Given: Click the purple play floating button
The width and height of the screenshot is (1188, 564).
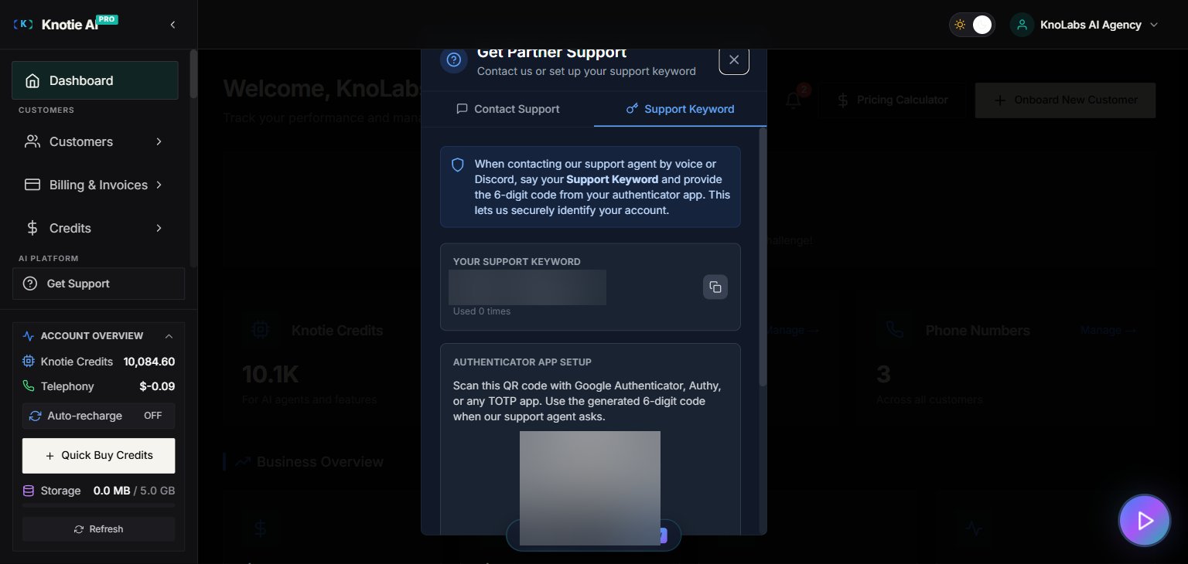Looking at the screenshot, I should [x=1145, y=521].
